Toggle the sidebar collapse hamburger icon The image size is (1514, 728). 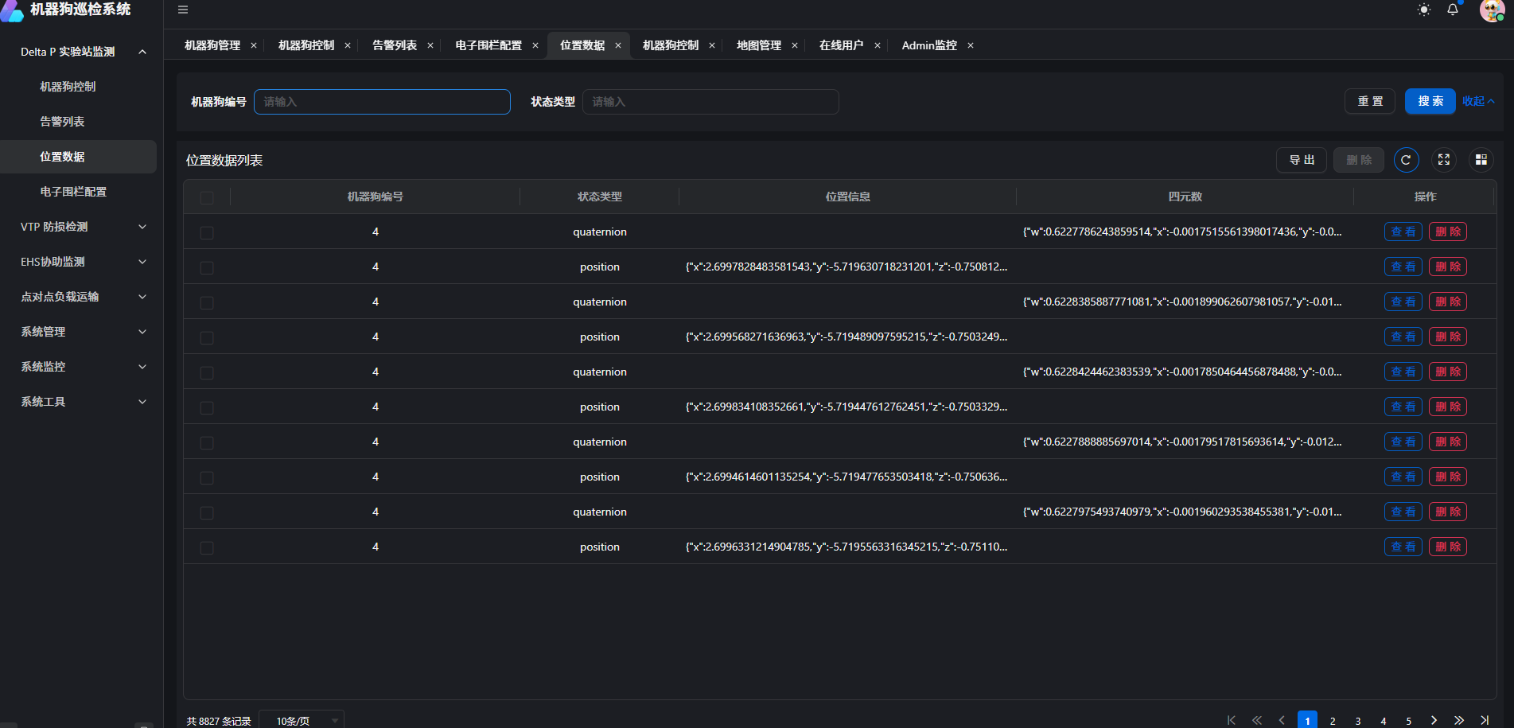[x=183, y=10]
